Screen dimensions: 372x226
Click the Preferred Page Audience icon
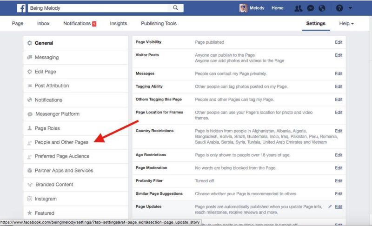[x=29, y=157]
